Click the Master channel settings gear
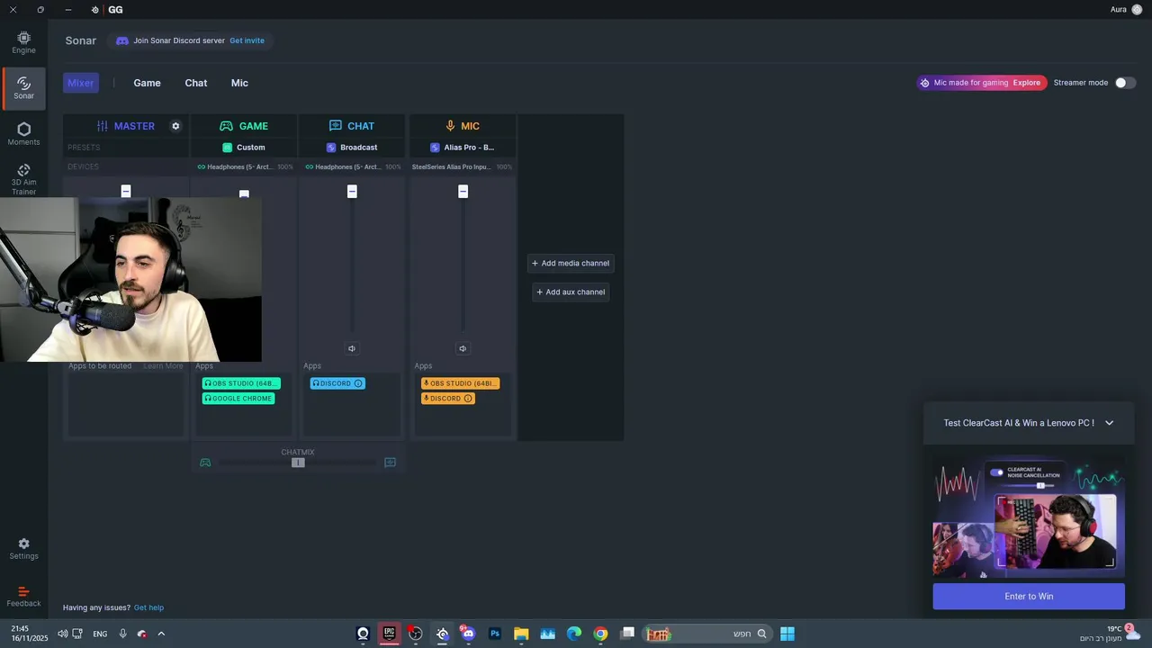Screen dimensions: 1152x648 [x=175, y=126]
